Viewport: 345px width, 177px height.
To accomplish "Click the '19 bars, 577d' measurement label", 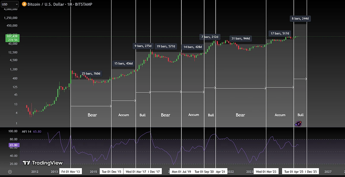I will [165, 46].
